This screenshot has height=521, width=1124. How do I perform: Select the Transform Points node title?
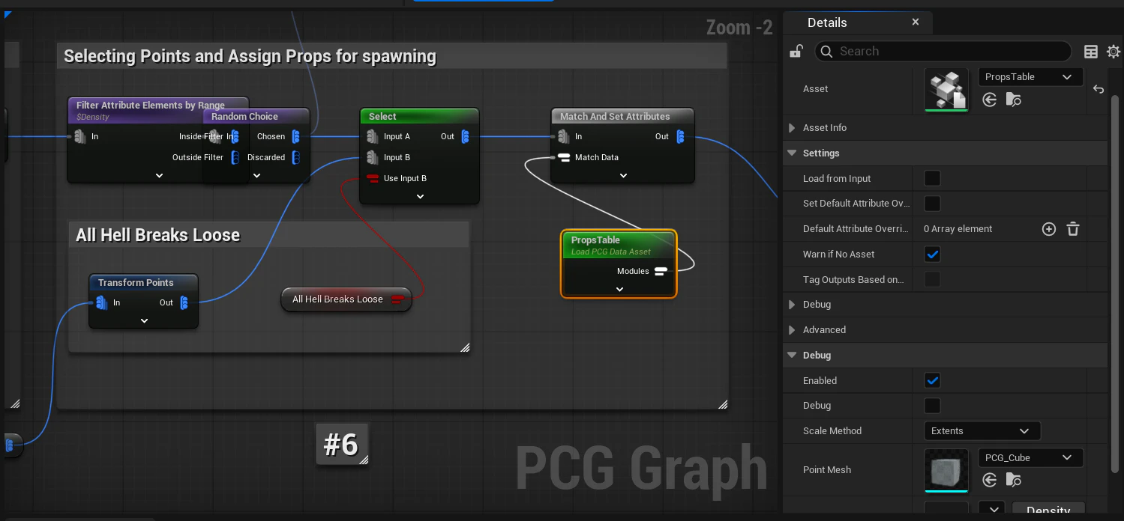[x=136, y=283]
